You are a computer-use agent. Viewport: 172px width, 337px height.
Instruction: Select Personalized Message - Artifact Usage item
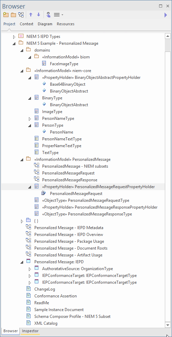click(68, 255)
